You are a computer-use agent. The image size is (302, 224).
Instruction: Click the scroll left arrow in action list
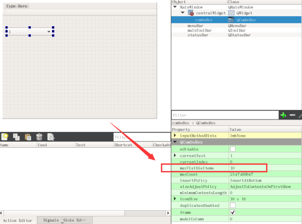(1, 213)
